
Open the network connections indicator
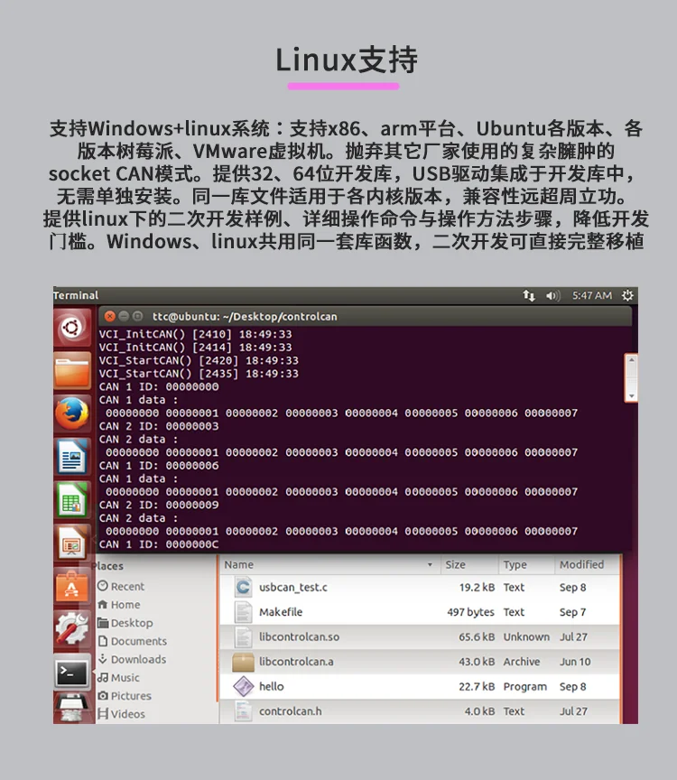(x=529, y=295)
